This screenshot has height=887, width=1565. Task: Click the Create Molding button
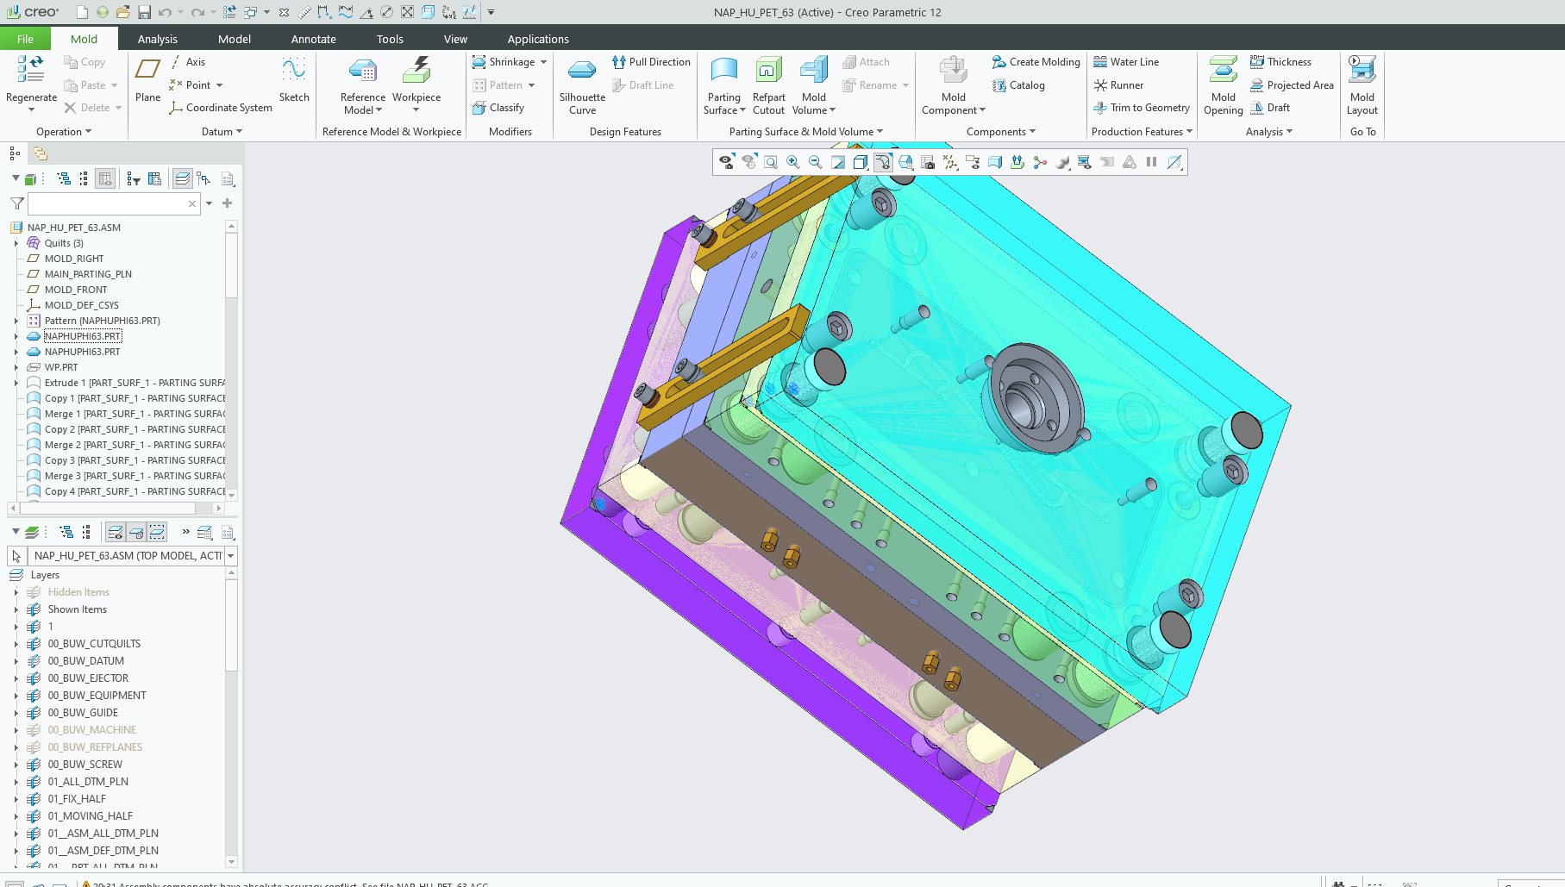tap(1036, 62)
